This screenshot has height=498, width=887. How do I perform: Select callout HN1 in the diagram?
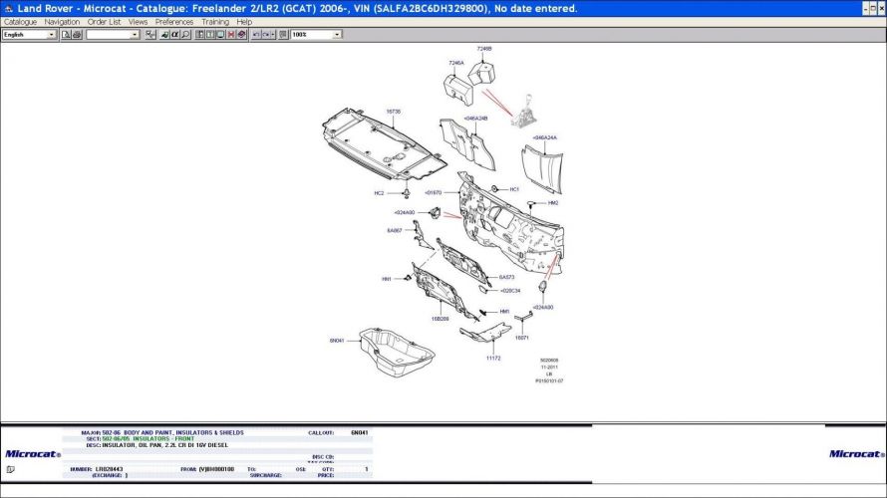[387, 279]
